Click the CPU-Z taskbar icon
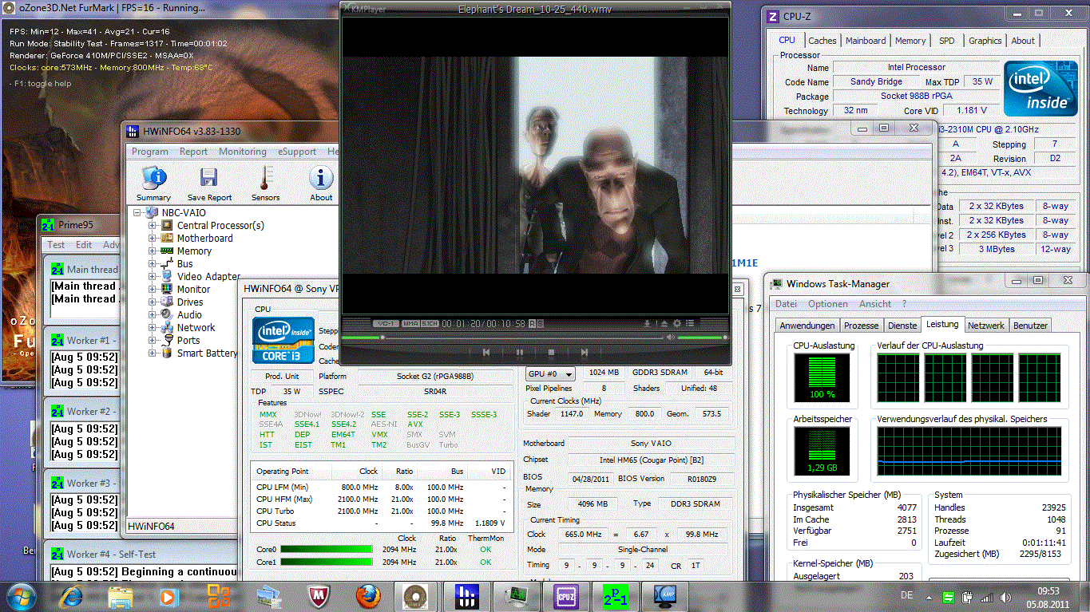1090x612 pixels. coord(565,596)
